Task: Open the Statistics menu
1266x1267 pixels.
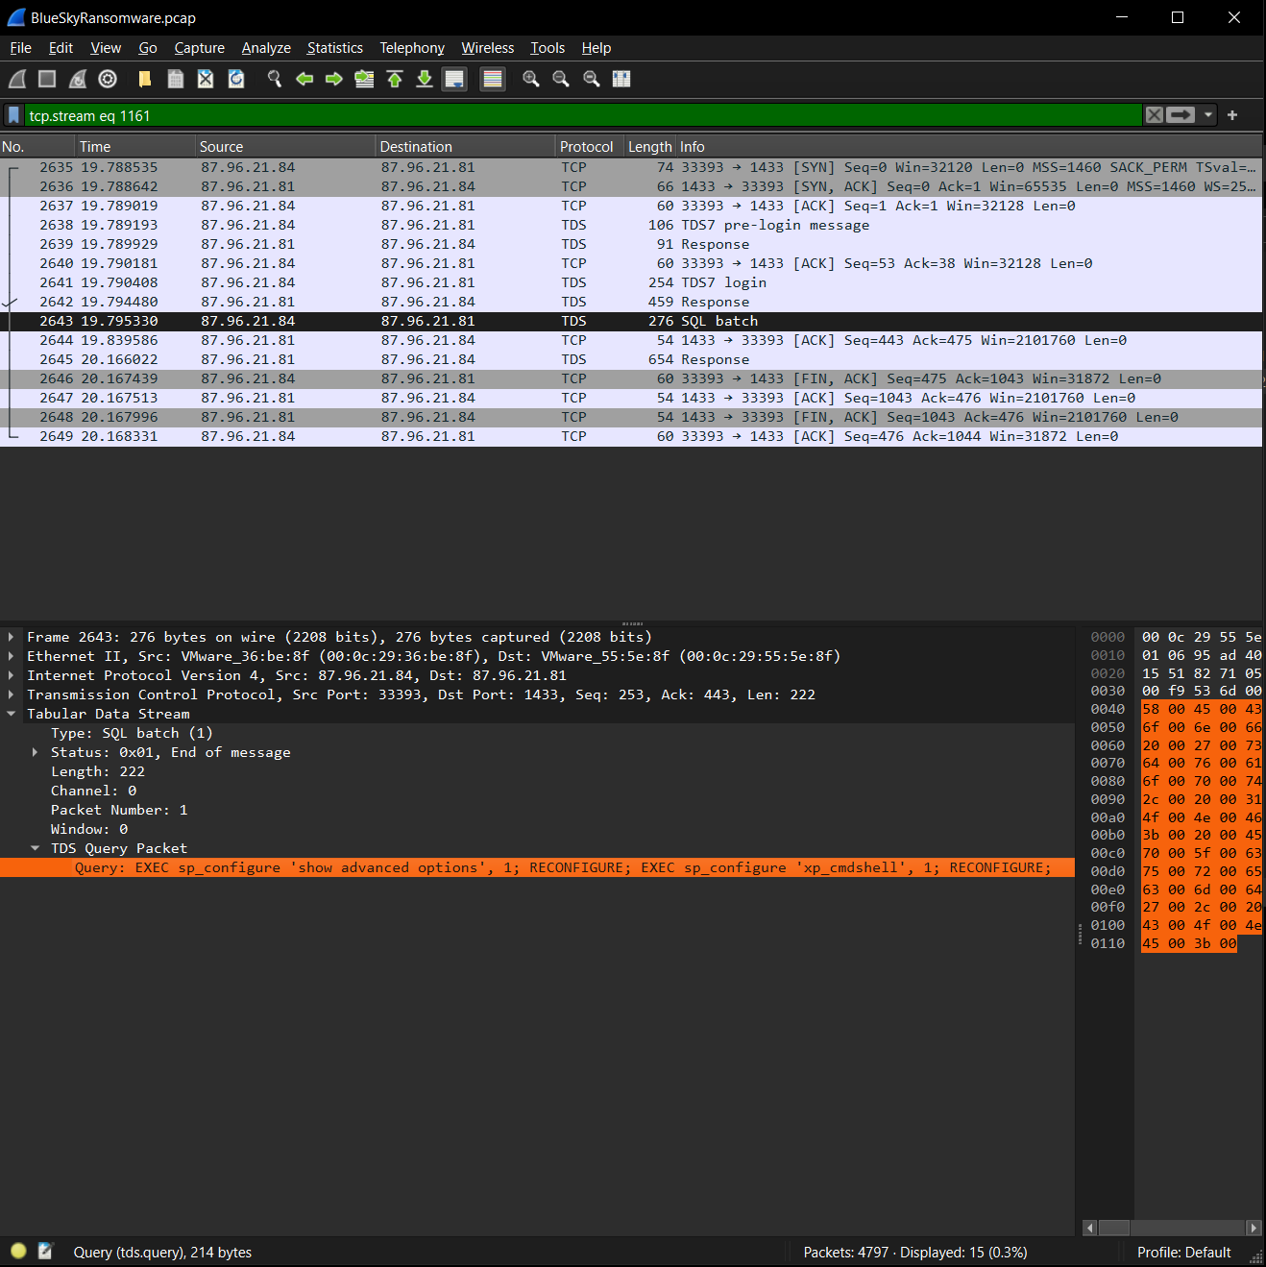Action: (335, 48)
